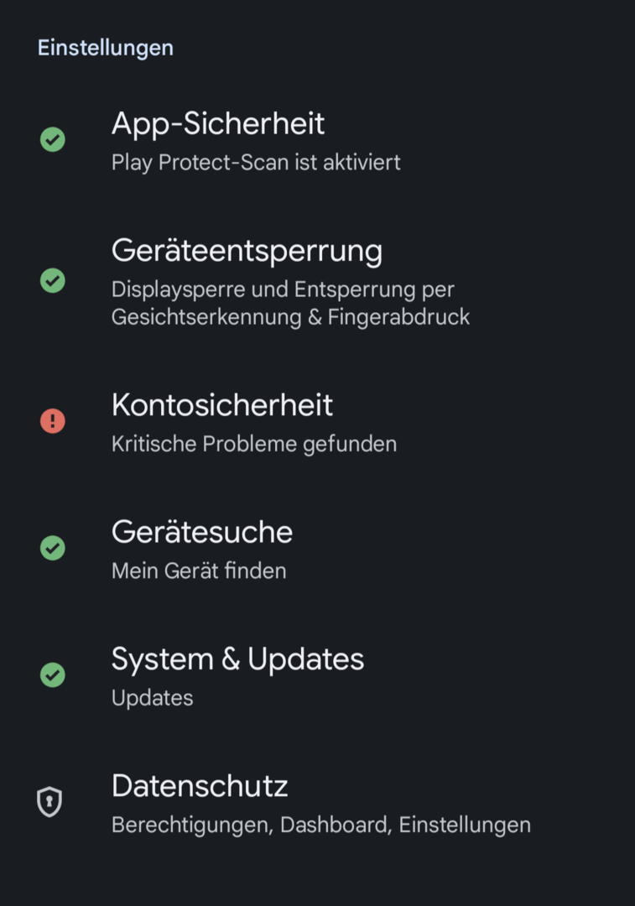Screen dimensions: 635x906
Task: Select 'Play Protect-Scan ist aktiviert' subtitle
Action: point(256,162)
